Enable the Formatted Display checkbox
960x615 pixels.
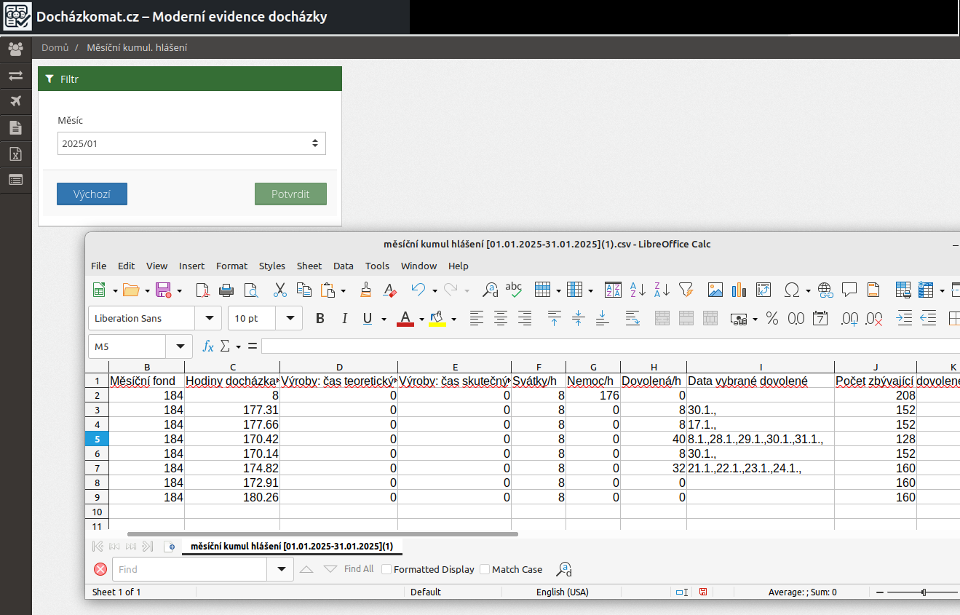pyautogui.click(x=386, y=569)
